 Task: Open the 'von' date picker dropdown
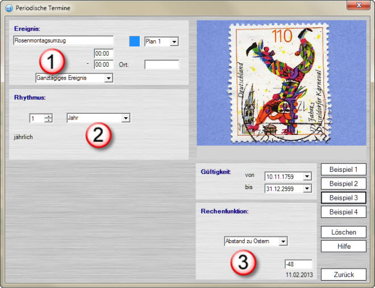point(307,176)
